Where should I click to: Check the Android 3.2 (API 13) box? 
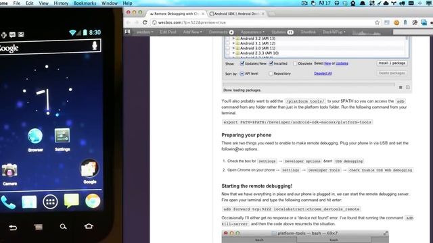point(227,38)
